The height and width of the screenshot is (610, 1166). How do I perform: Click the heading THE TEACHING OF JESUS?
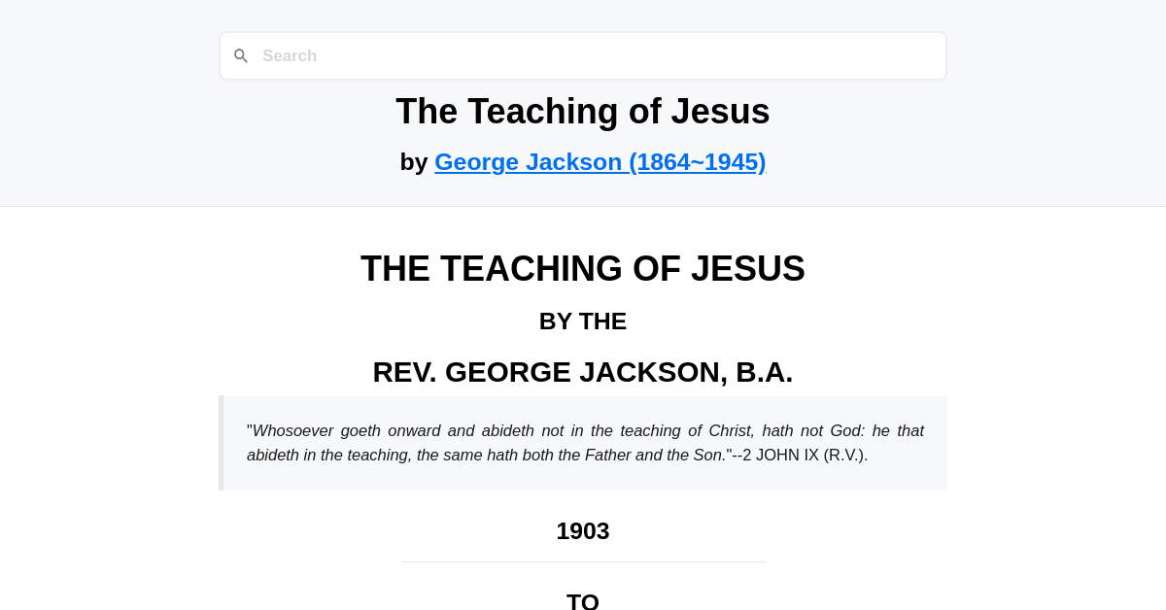tap(582, 269)
